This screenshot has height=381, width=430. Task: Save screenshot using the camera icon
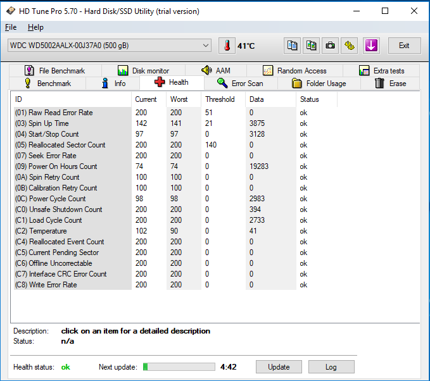[330, 46]
